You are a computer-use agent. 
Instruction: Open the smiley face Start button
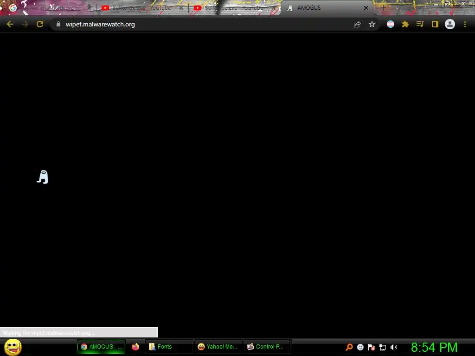pyautogui.click(x=13, y=347)
